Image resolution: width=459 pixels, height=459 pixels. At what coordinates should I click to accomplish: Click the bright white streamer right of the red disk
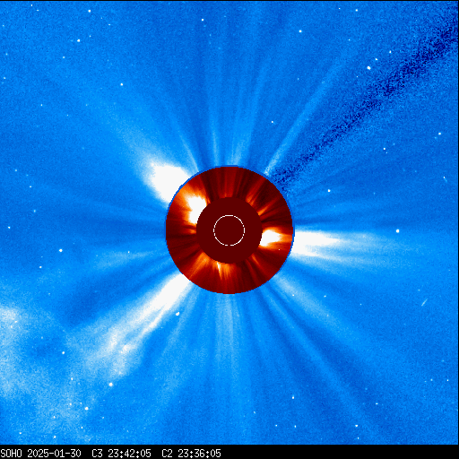[314, 242]
